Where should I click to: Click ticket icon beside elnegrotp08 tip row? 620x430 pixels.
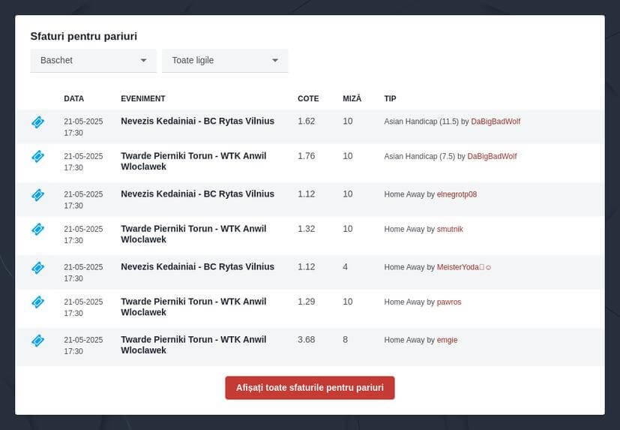point(38,195)
